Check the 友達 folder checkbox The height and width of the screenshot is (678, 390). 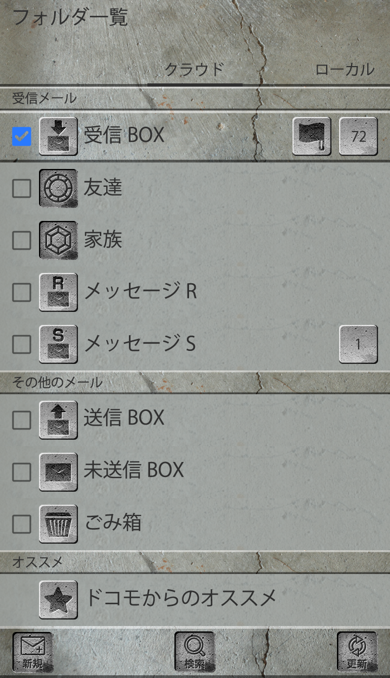22,188
